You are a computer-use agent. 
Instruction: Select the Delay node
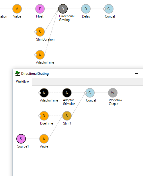click(86, 9)
